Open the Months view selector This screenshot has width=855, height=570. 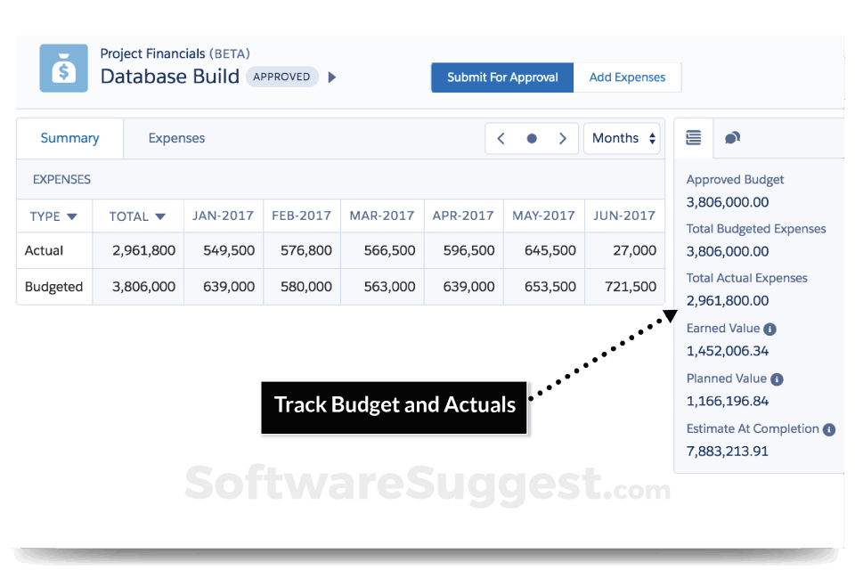tap(622, 138)
